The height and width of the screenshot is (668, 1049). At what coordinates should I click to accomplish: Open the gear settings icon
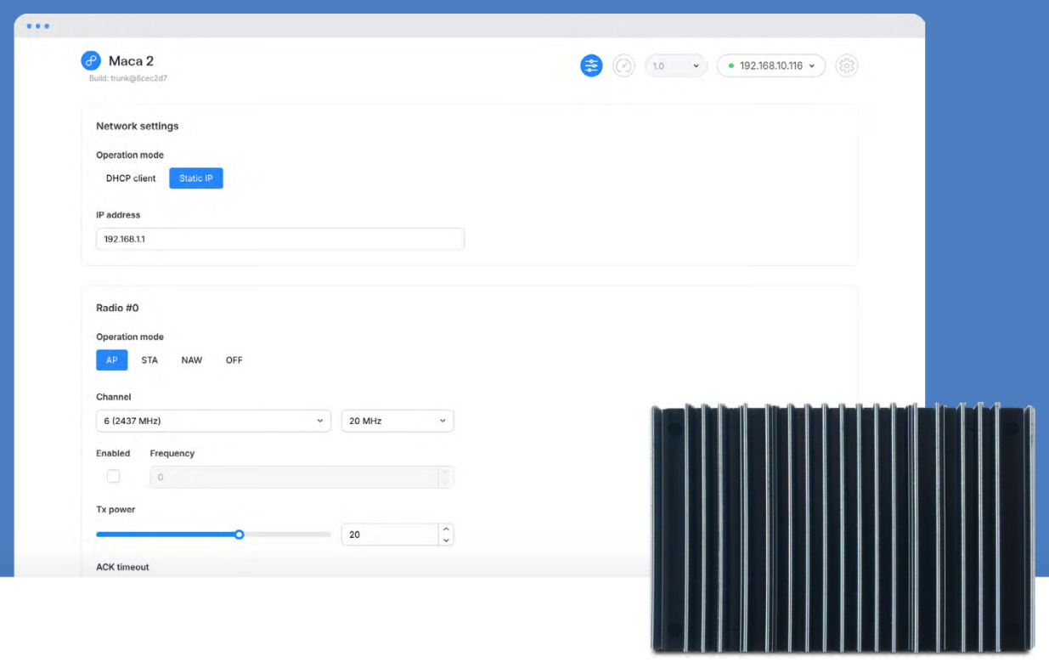[846, 65]
